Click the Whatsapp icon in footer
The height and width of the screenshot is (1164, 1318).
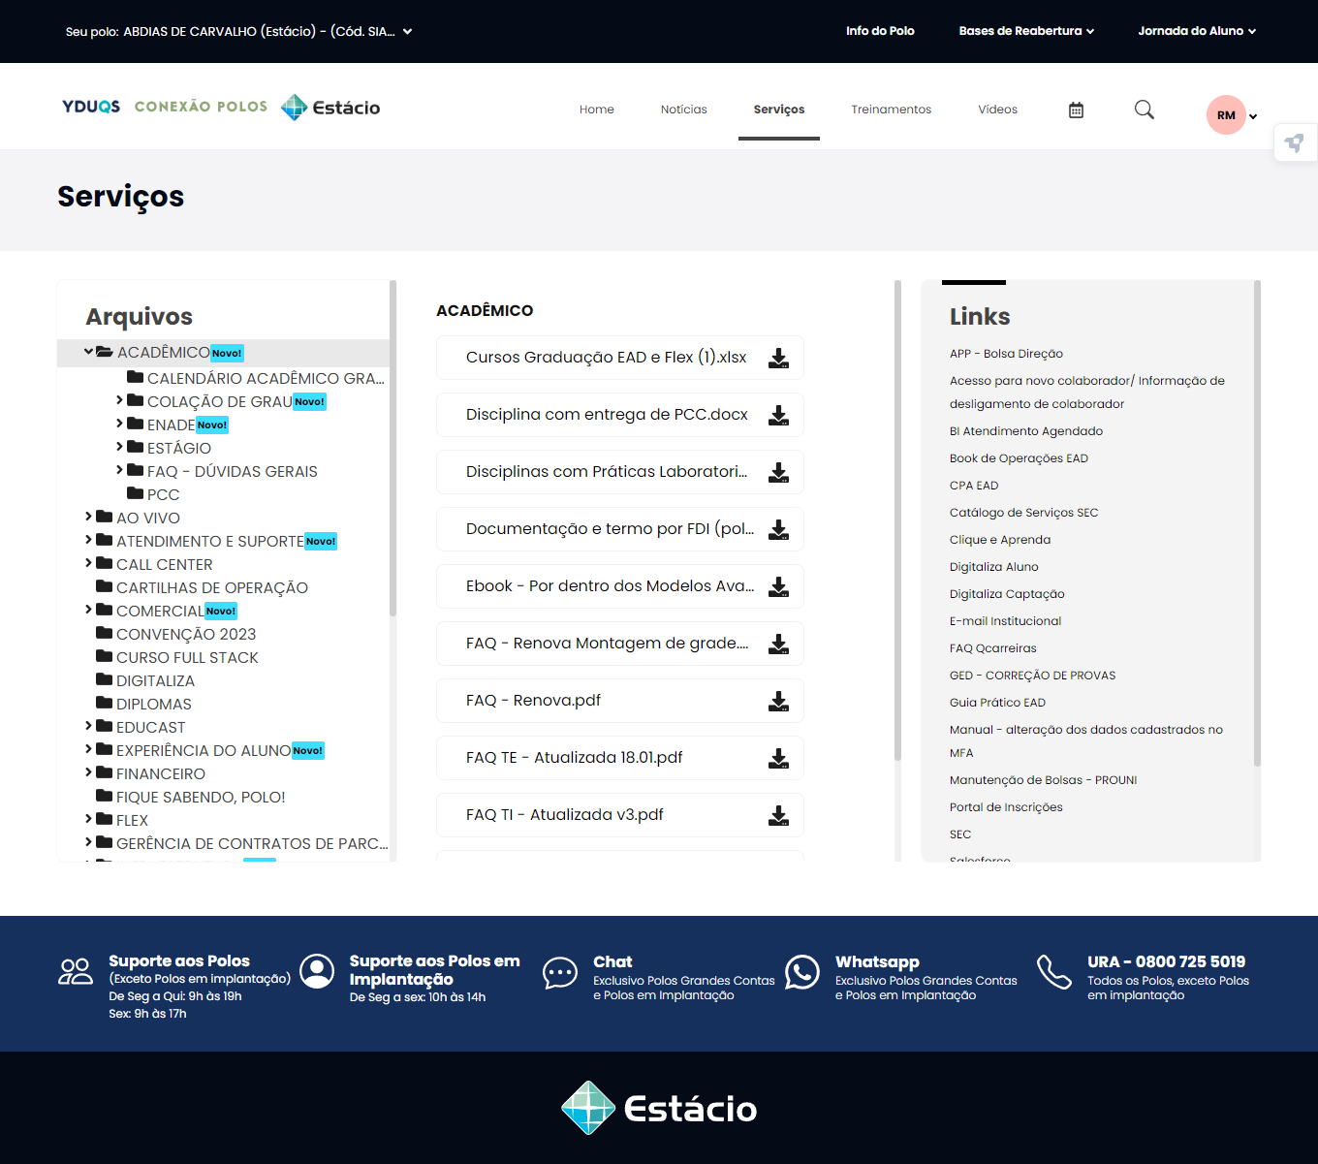(x=802, y=972)
